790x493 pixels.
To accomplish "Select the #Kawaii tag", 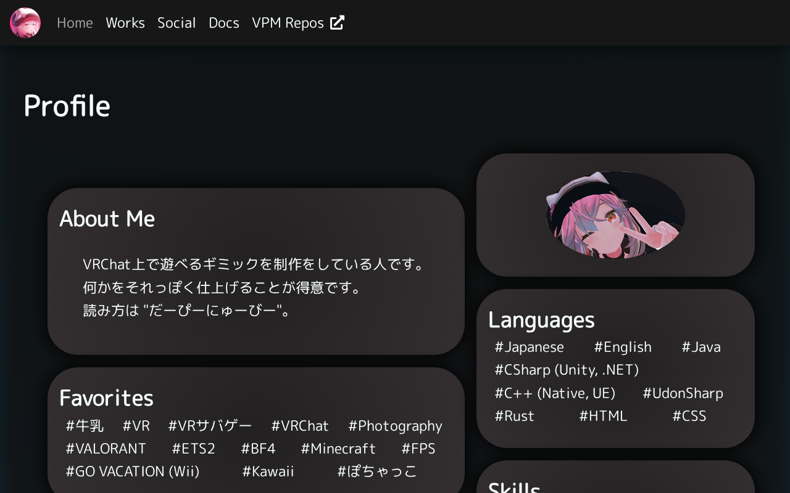I will [x=268, y=471].
